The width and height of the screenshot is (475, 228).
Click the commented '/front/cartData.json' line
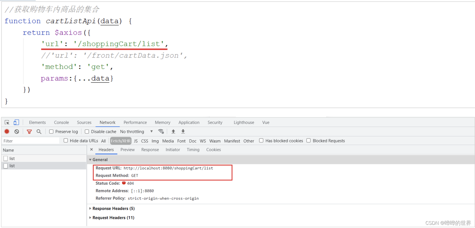[114, 55]
